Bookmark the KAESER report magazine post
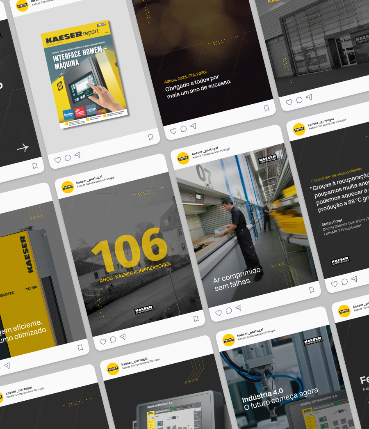This screenshot has height=429, width=369. [151, 137]
